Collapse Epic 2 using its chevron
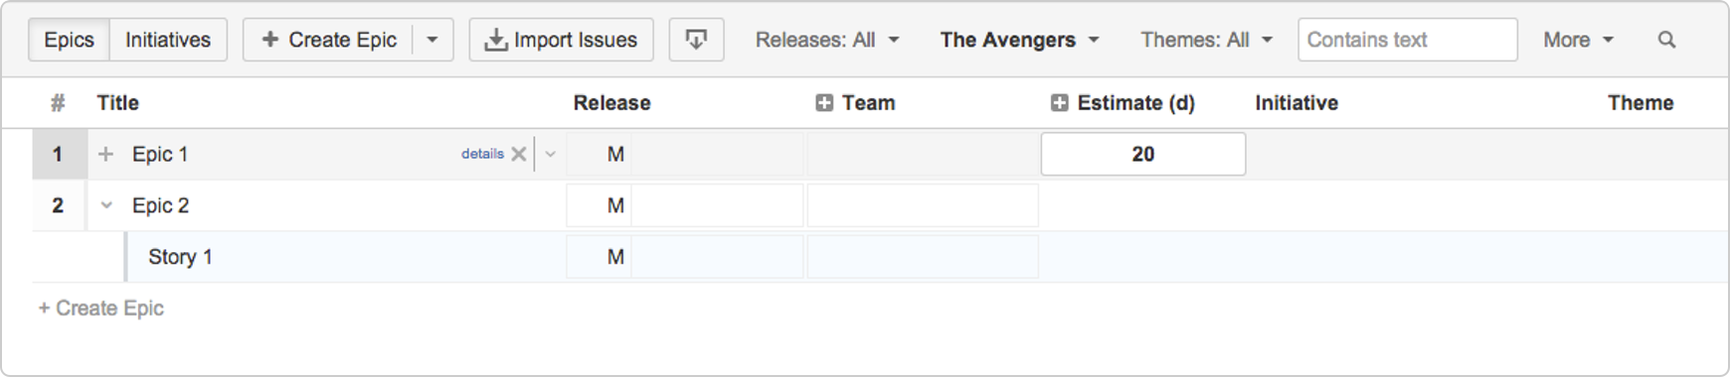1730x377 pixels. tap(106, 205)
